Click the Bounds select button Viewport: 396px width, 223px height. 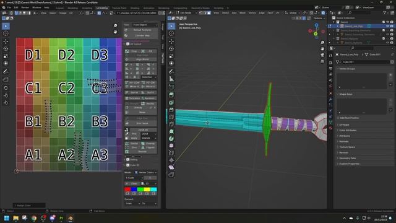(141, 151)
